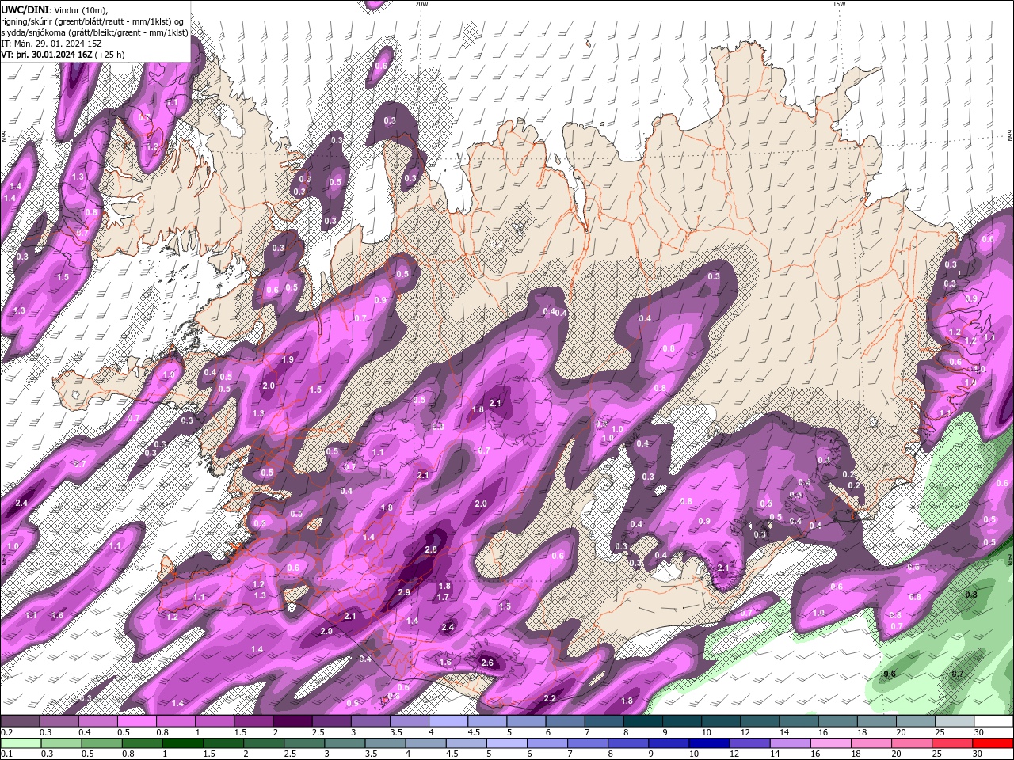Click the 0.1 label under lower legend row
The image size is (1014, 760).
7,754
